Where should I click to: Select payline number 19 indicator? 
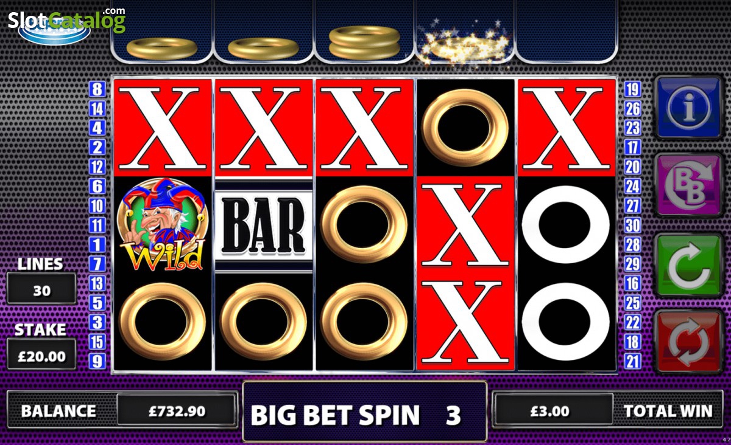click(632, 89)
